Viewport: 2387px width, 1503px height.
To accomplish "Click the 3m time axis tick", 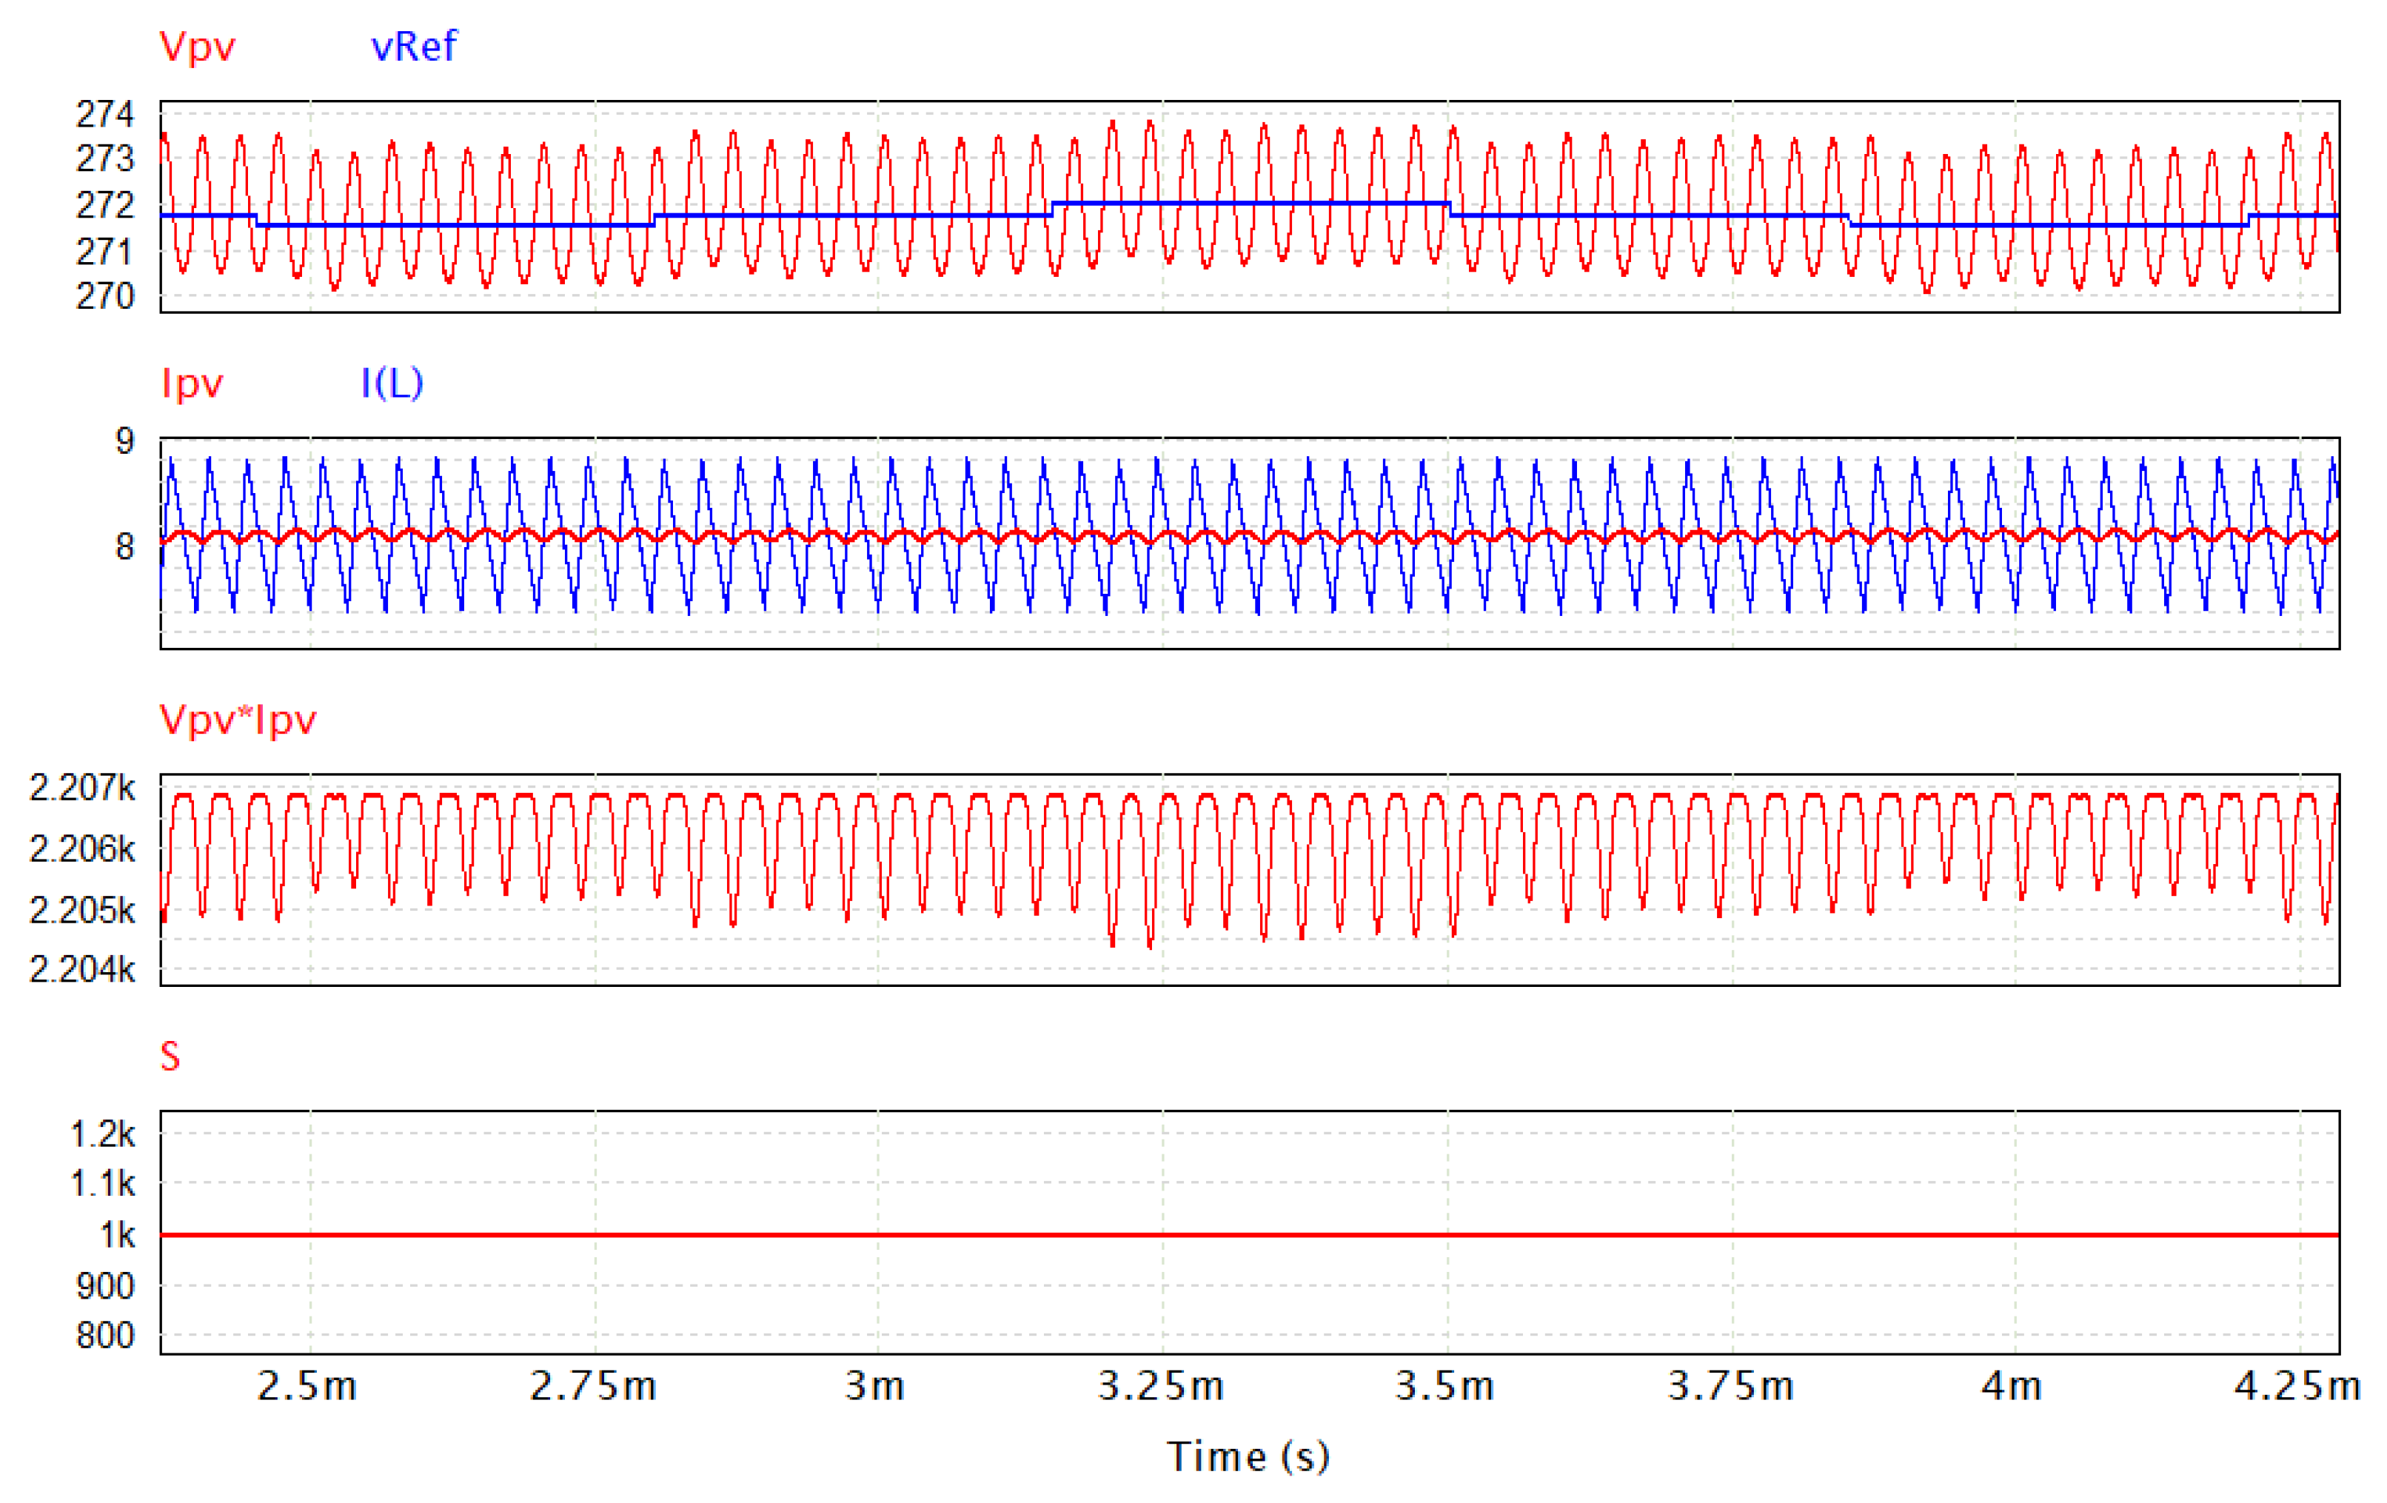I will pyautogui.click(x=875, y=1385).
